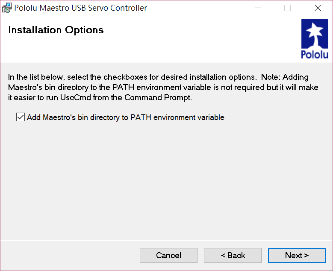Click the words Command Prompt in the description
The width and height of the screenshot is (333, 271).
click(x=158, y=98)
